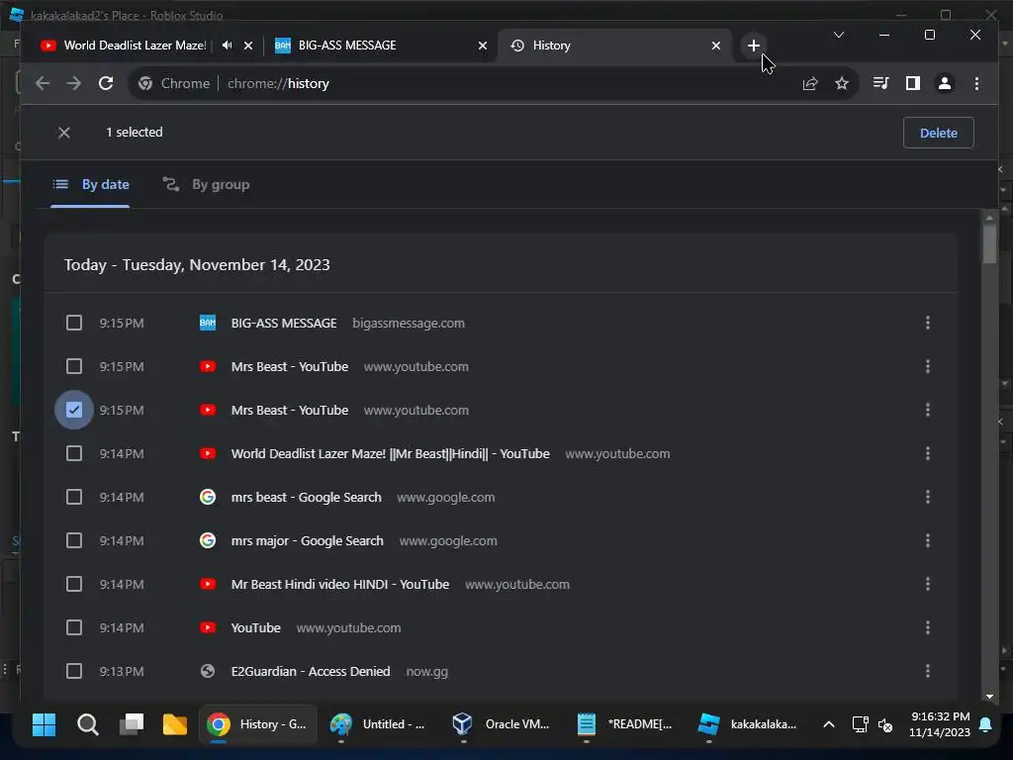1013x760 pixels.
Task: Check the Mr Beast Hindi video entry
Action: 74,584
